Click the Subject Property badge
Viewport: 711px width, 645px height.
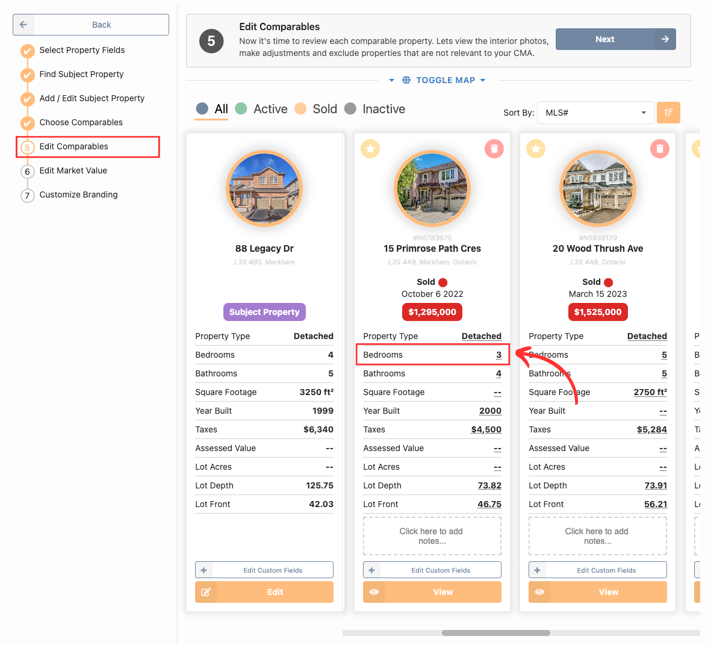pos(264,312)
